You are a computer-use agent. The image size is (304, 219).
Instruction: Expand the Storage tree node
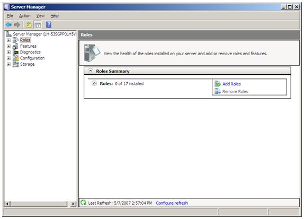tap(8, 64)
